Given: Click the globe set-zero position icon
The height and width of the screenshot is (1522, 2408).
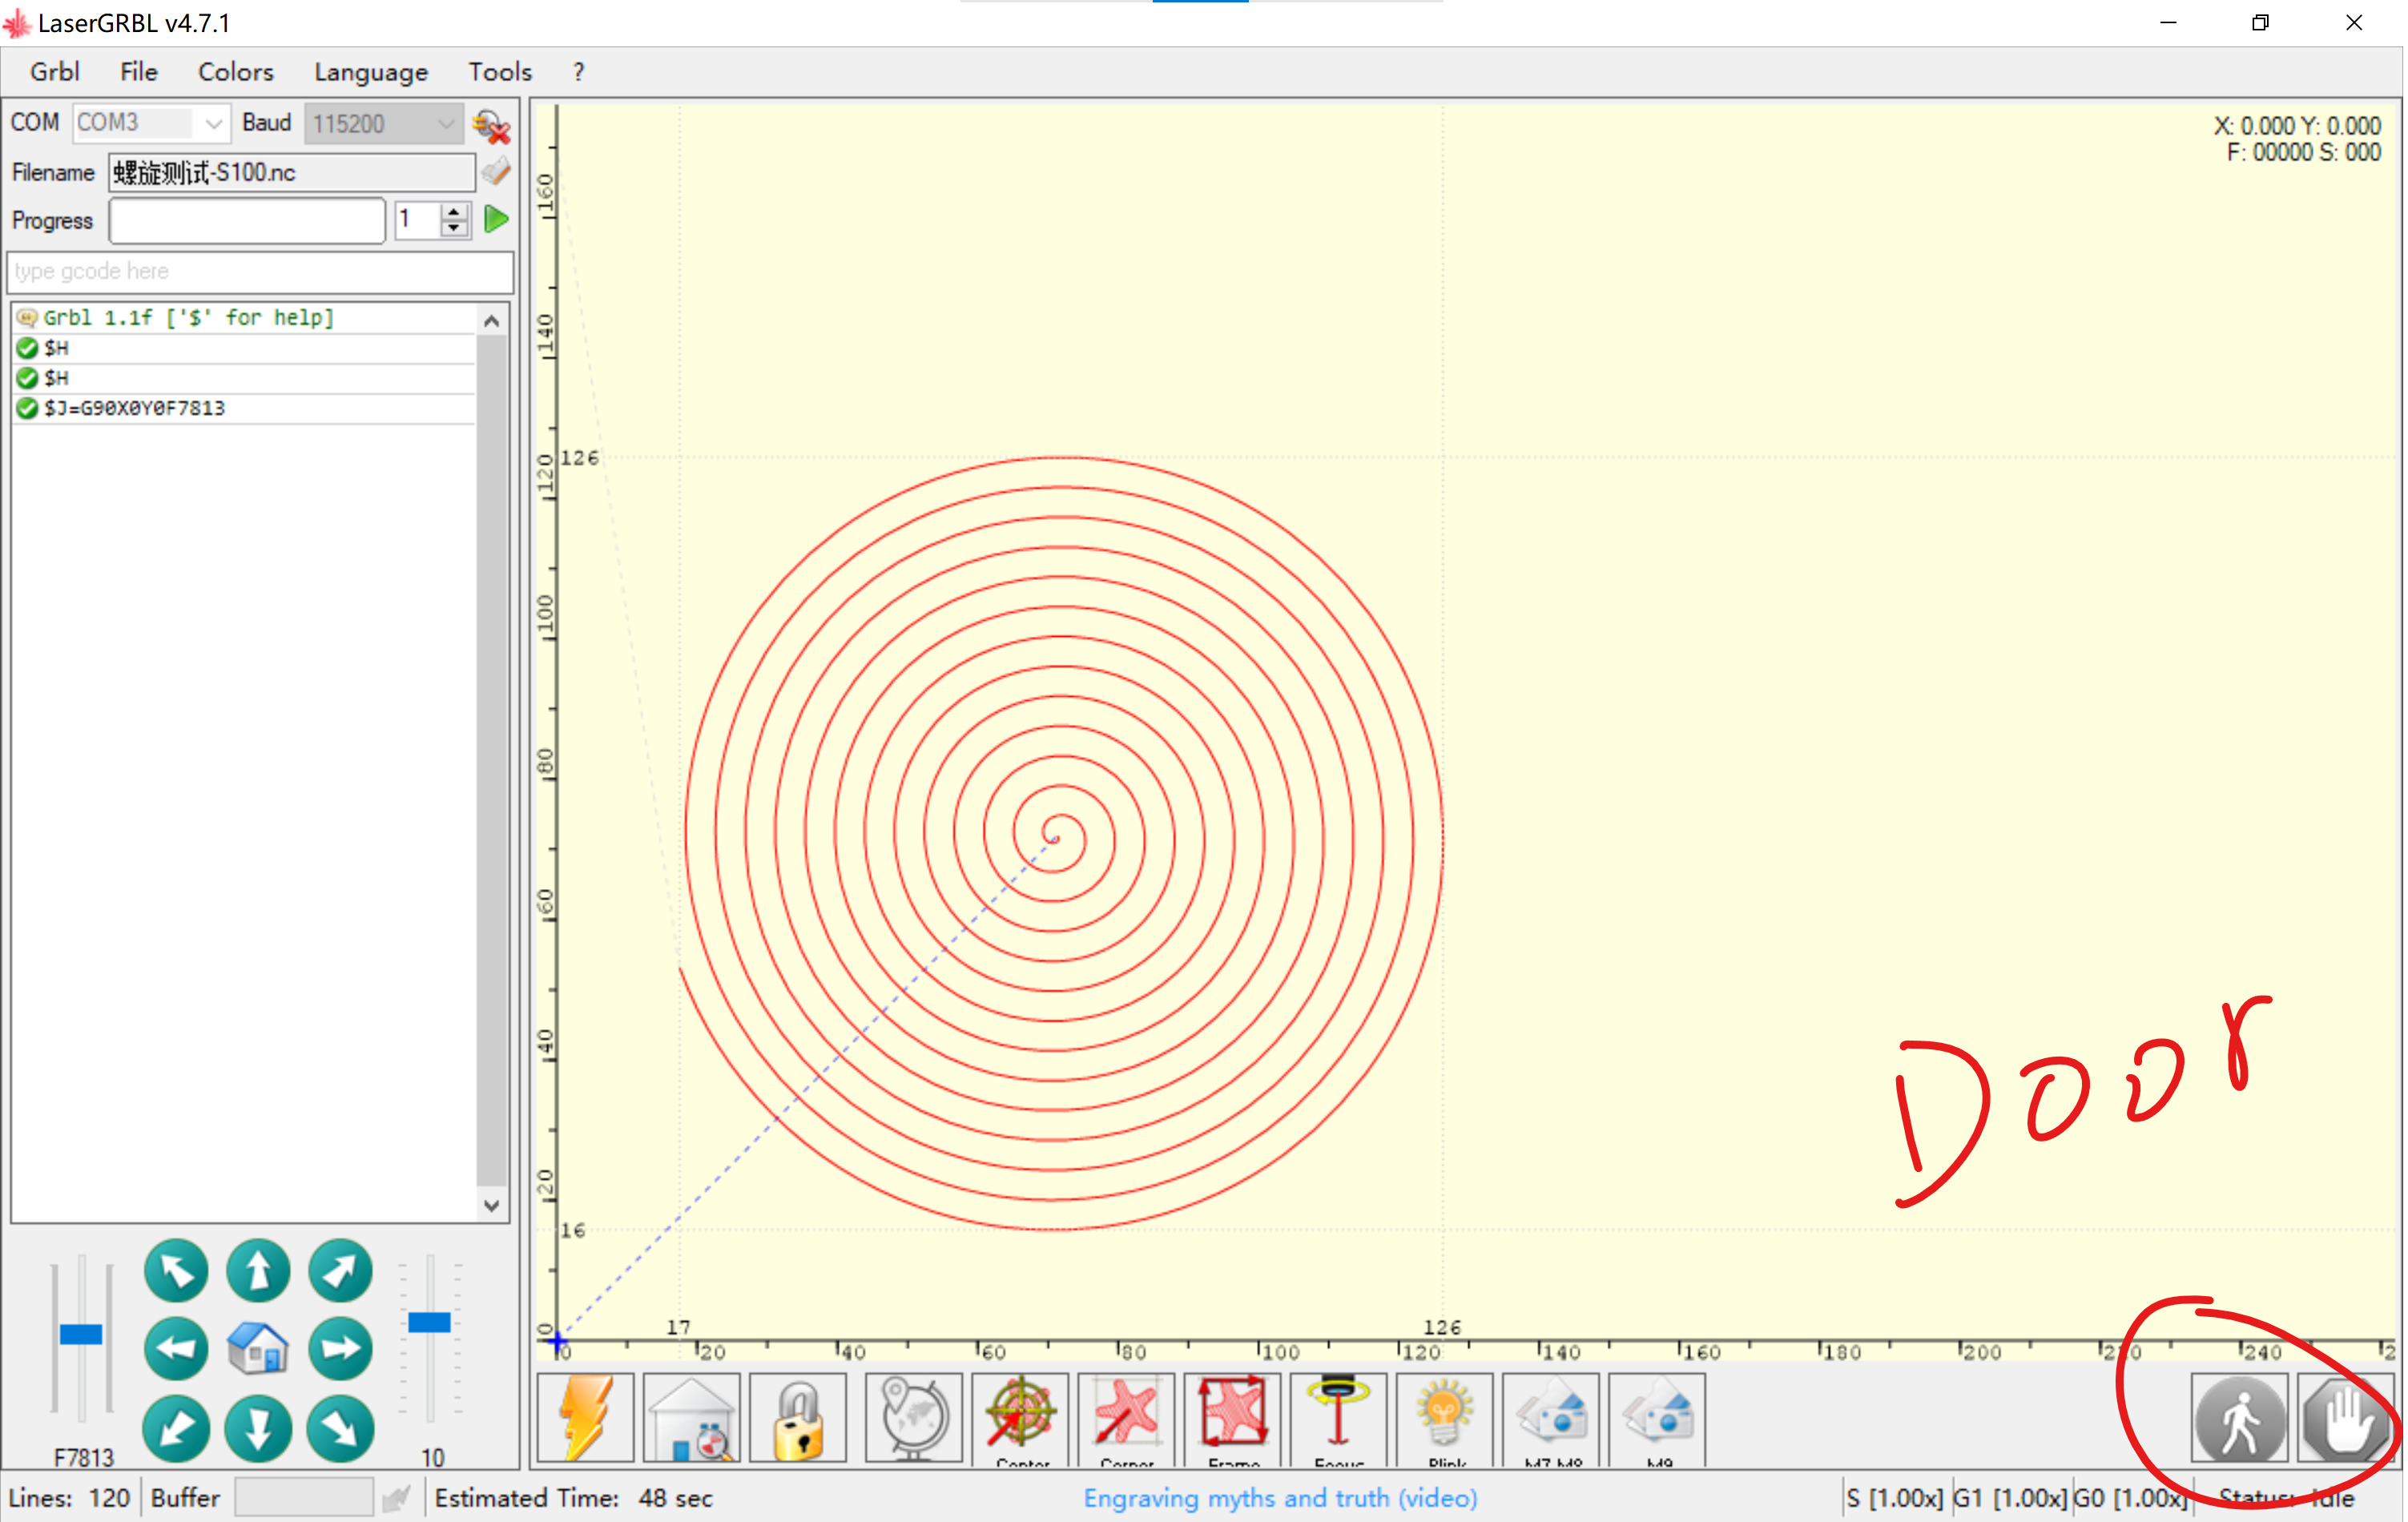Looking at the screenshot, I should pos(913,1416).
